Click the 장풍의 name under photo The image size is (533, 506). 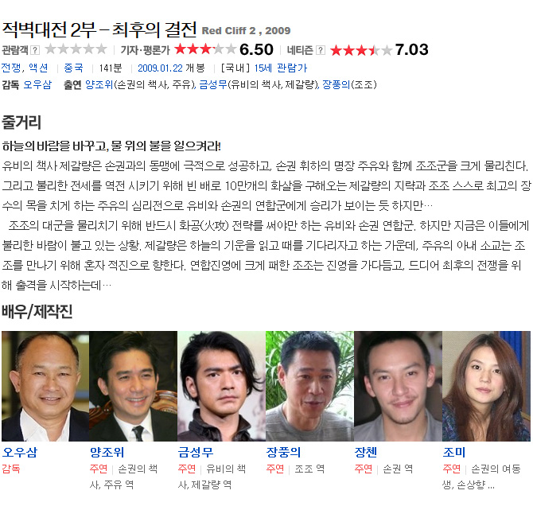(283, 452)
